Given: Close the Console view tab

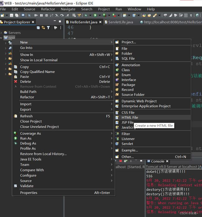Looking at the screenshot, I should pyautogui.click(x=167, y=161).
